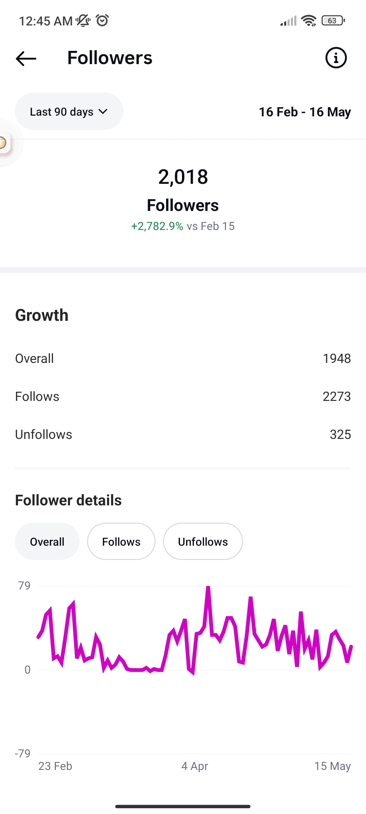Tap the cellular signal bars icon
The width and height of the screenshot is (366, 814).
pos(288,21)
